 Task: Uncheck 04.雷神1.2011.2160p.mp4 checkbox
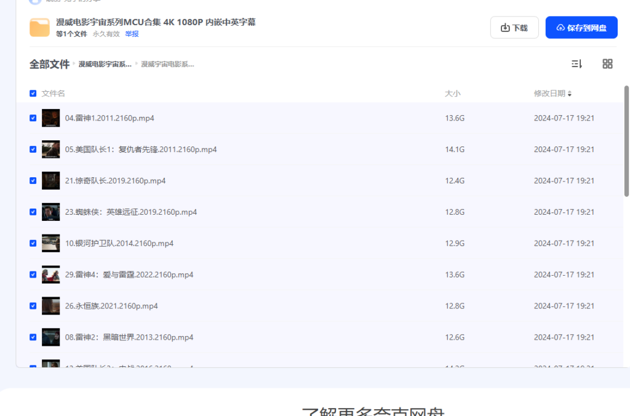(x=33, y=118)
